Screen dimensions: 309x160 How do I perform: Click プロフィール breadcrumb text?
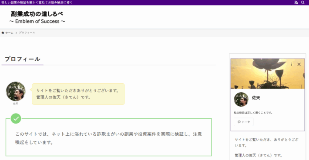click(x=27, y=33)
